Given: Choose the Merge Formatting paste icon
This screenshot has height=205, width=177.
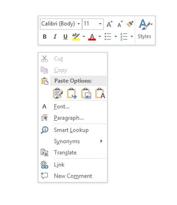Looking at the screenshot, I should pyautogui.click(x=72, y=93).
